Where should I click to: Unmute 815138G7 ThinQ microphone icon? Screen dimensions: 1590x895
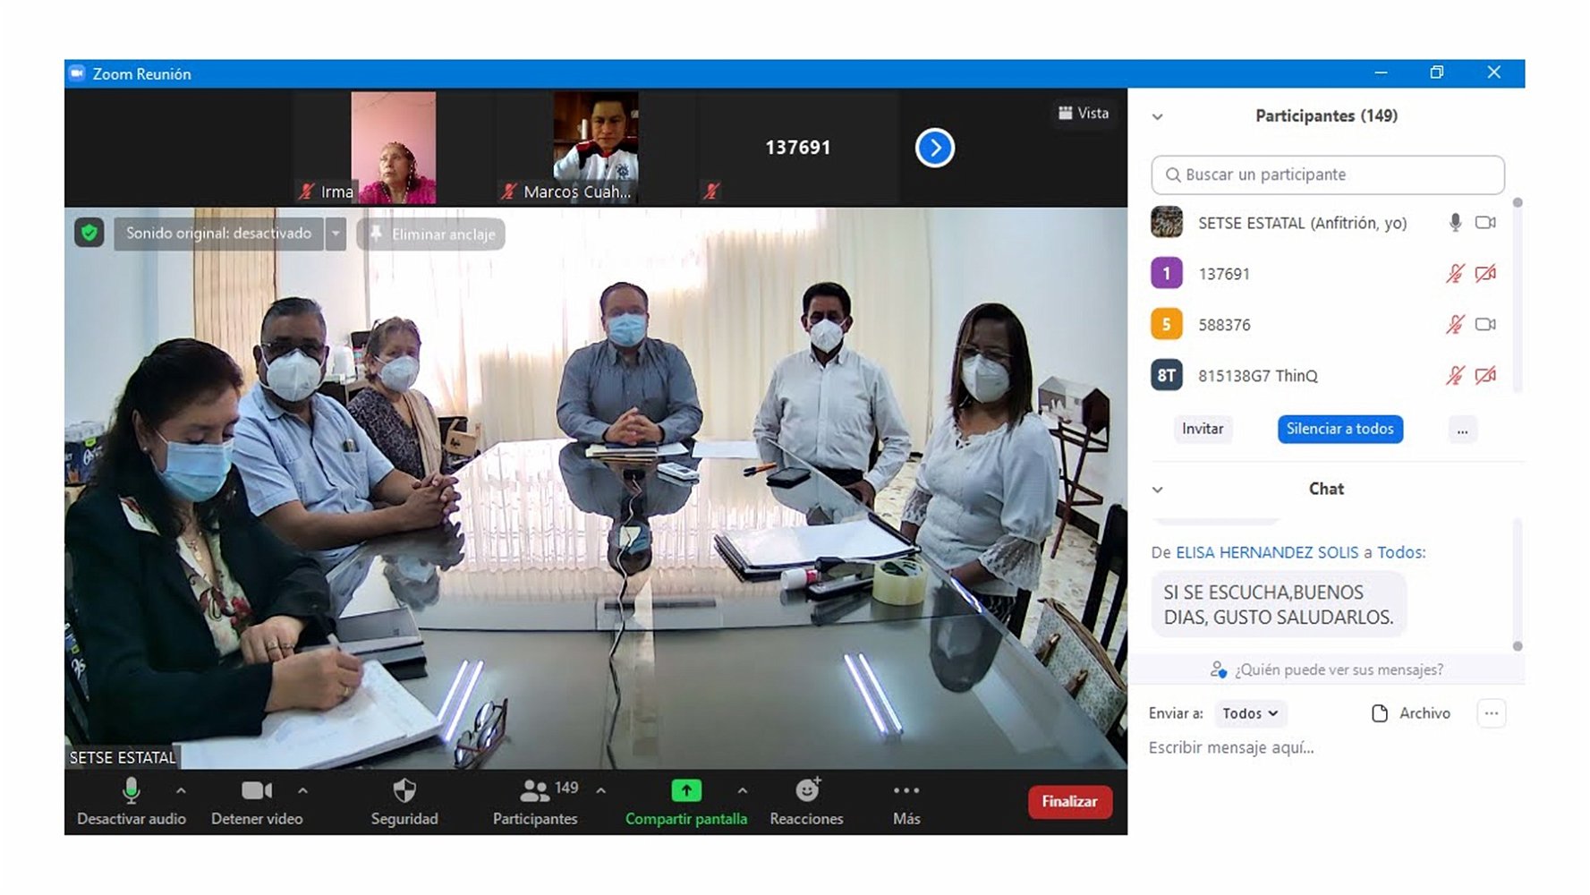click(x=1456, y=376)
